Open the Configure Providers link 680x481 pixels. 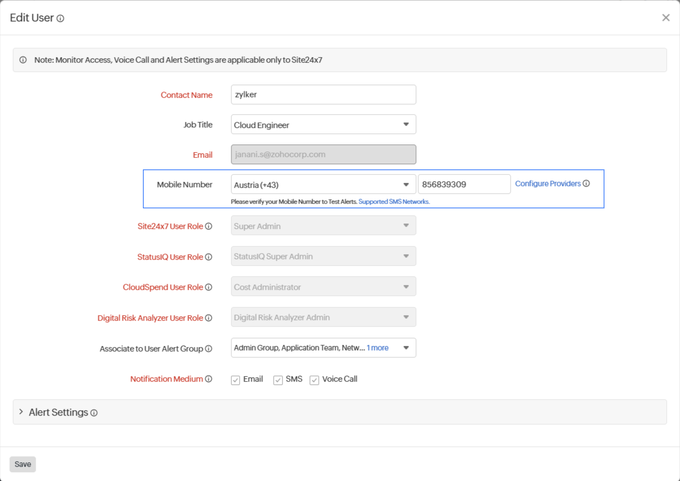point(548,184)
